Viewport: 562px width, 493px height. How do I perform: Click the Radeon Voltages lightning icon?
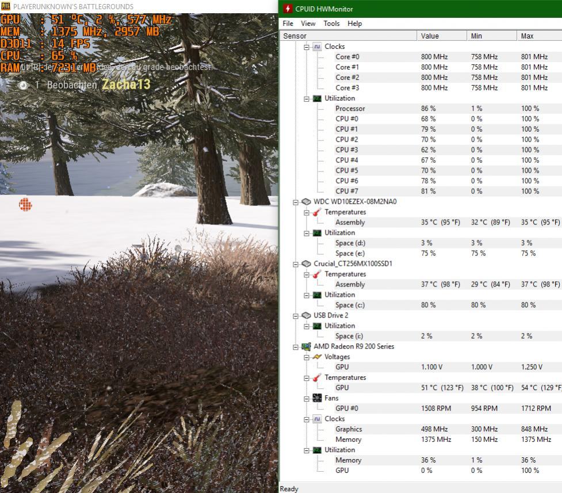(x=317, y=357)
